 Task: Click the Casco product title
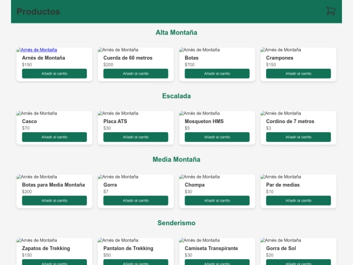29,122
